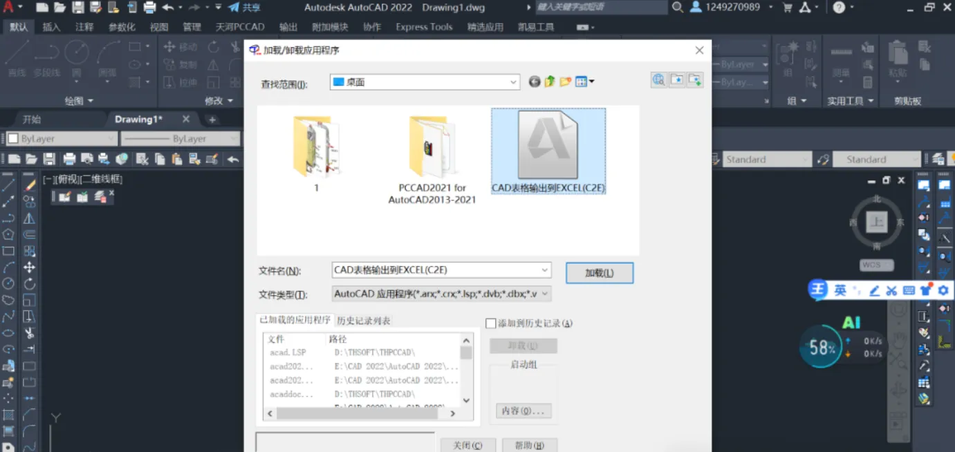Open the WCS coordinate system dropdown

[x=877, y=265]
